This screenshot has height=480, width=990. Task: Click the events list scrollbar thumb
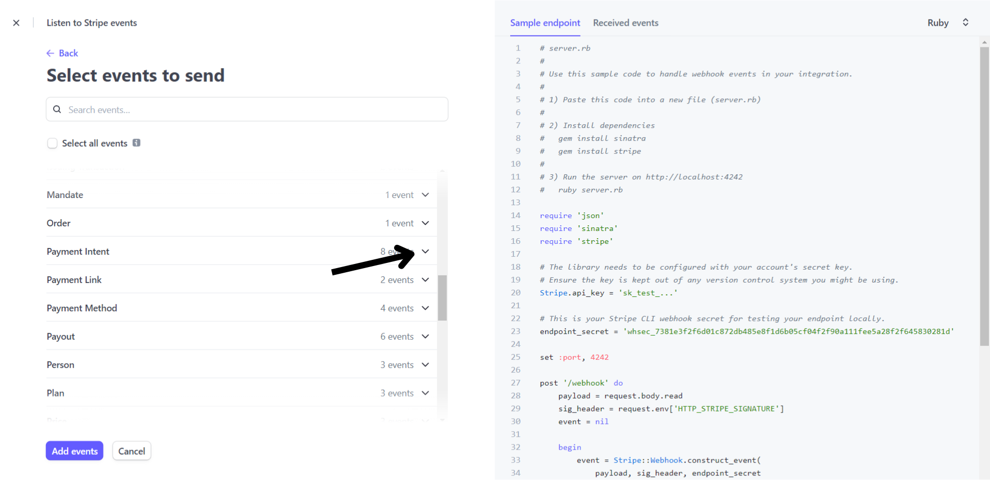(442, 298)
